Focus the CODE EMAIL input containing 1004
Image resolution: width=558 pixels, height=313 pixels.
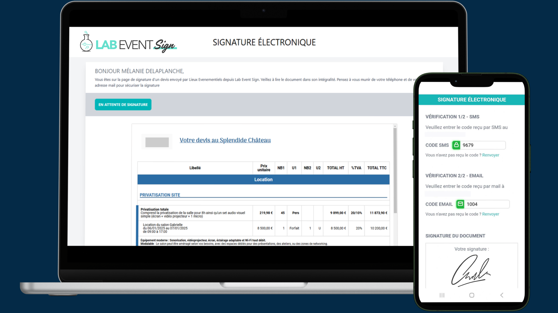487,204
